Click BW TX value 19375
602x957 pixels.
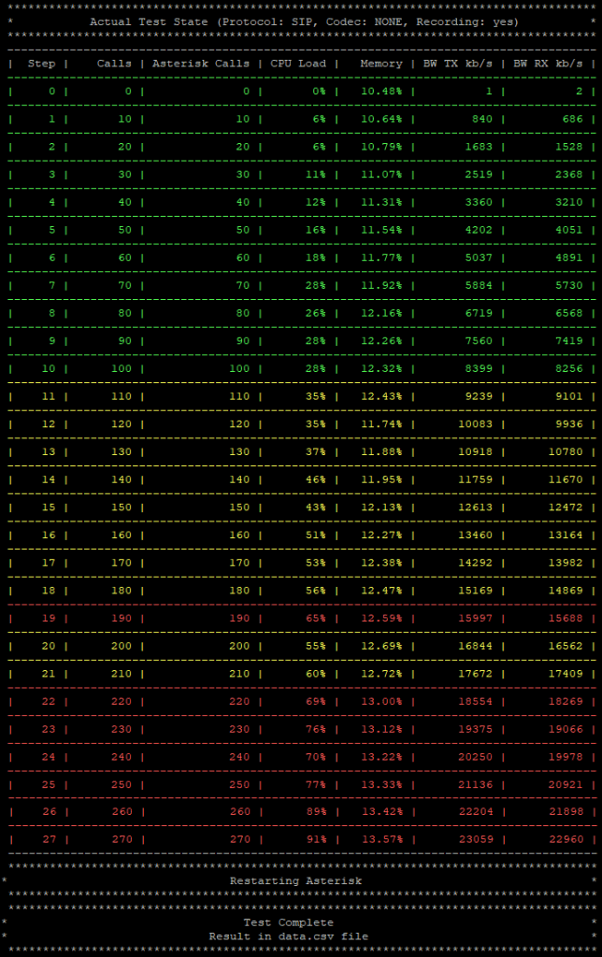(476, 729)
